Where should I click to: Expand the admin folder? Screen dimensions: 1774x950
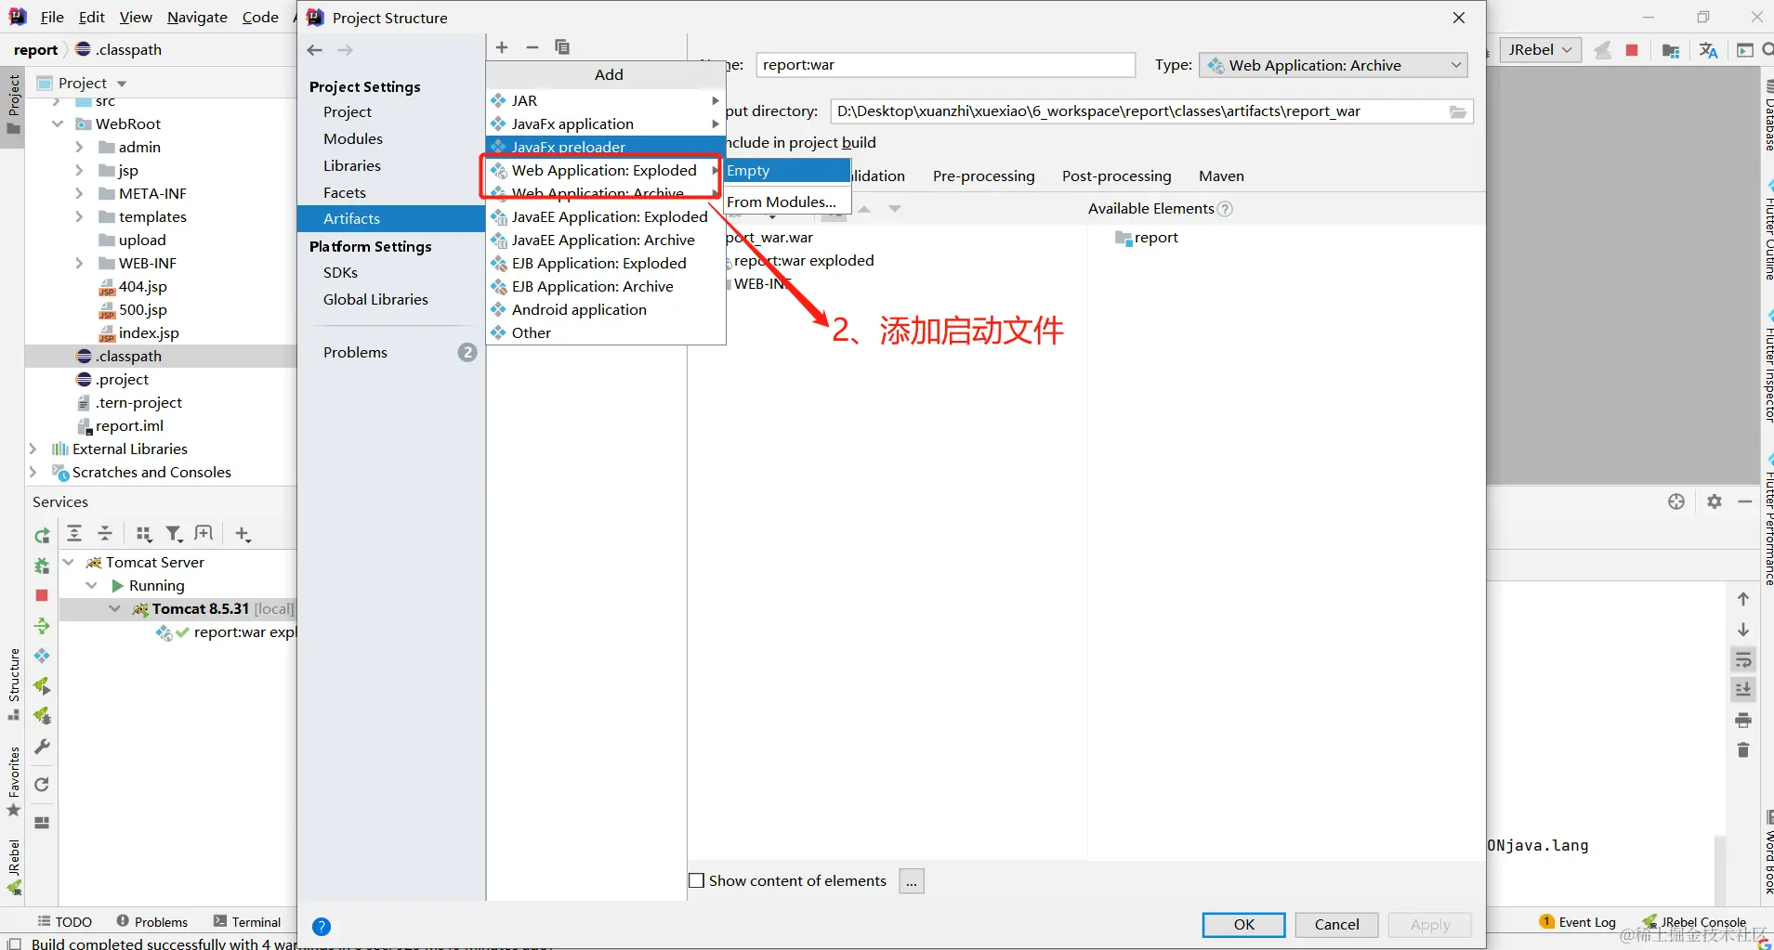pyautogui.click(x=79, y=147)
